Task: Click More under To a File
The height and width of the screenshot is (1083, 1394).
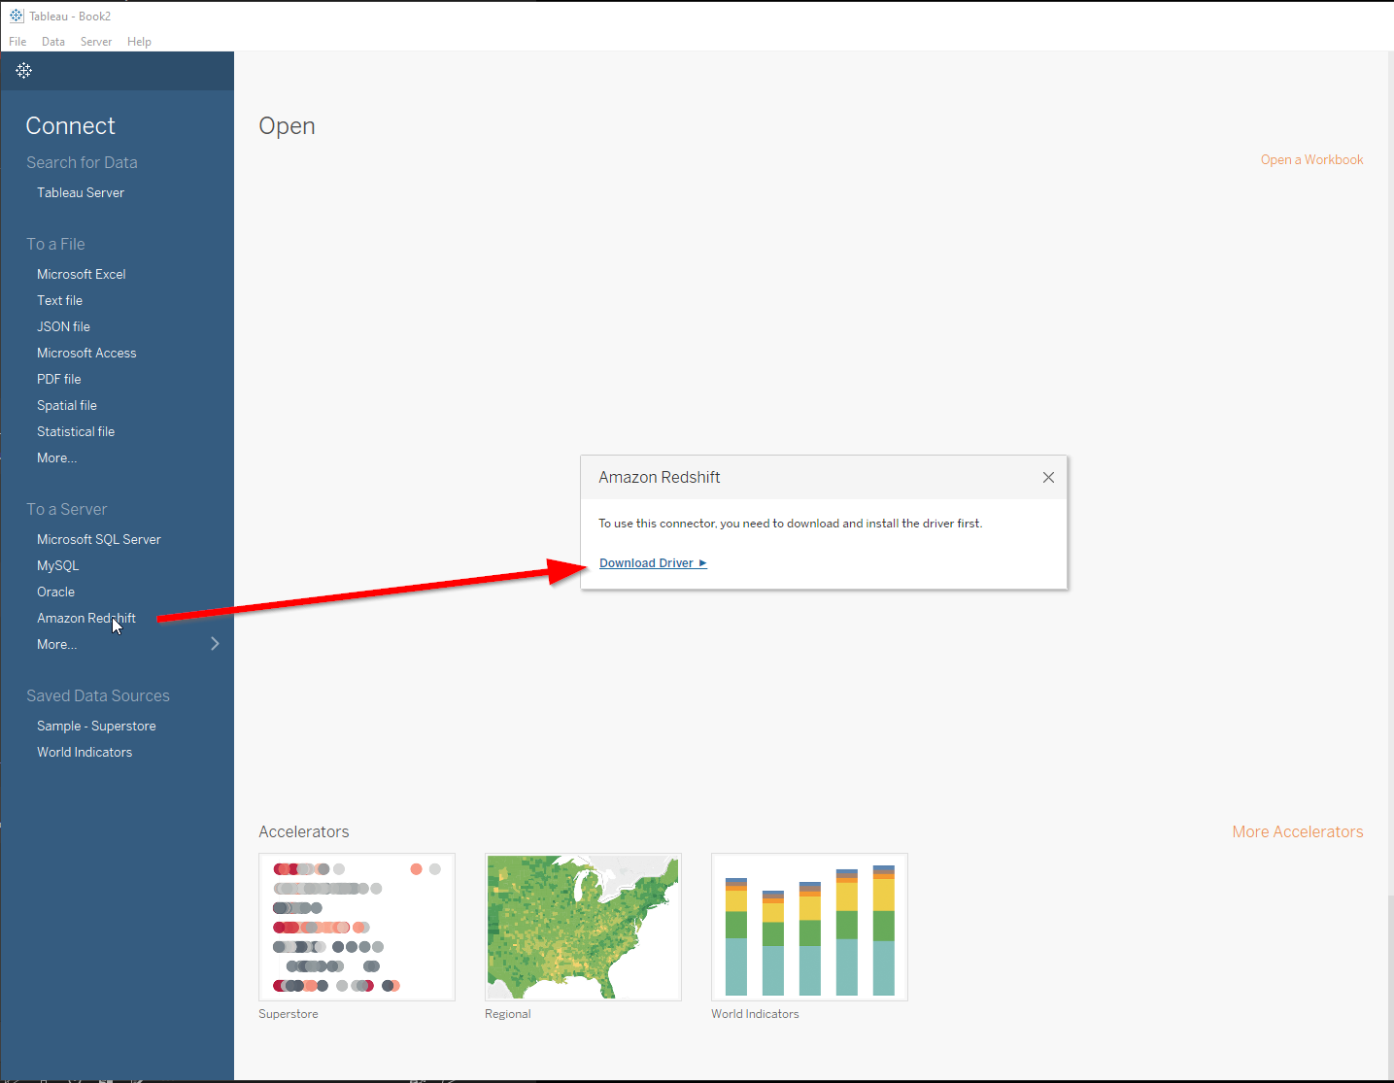Action: (x=56, y=457)
